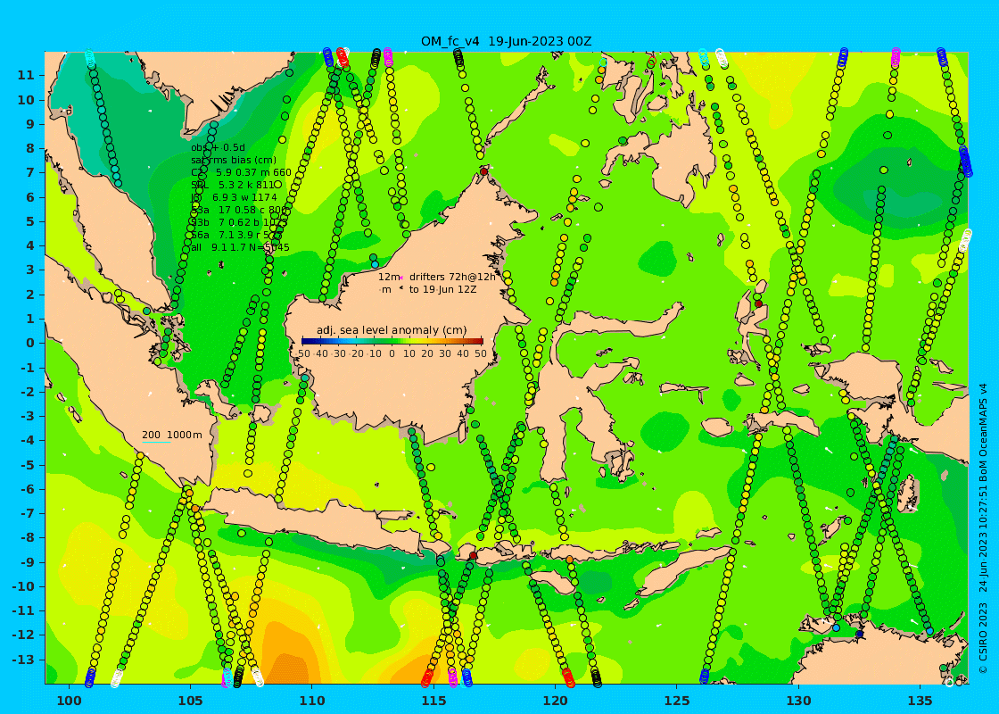
Task: Click the 'to 19 Jun 12Z' legend text
Action: [442, 289]
